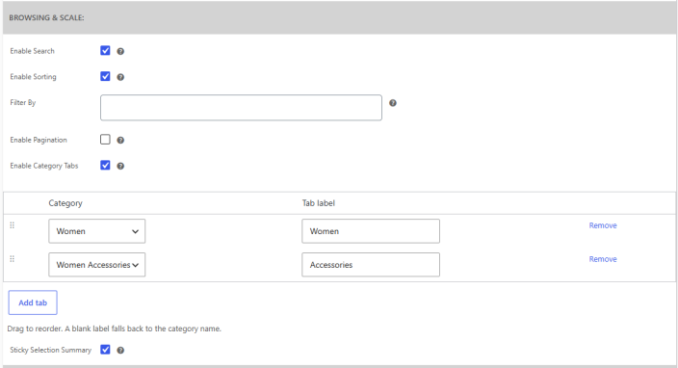Click the Sticky Selection Summary label
The width and height of the screenshot is (678, 368).
click(51, 351)
